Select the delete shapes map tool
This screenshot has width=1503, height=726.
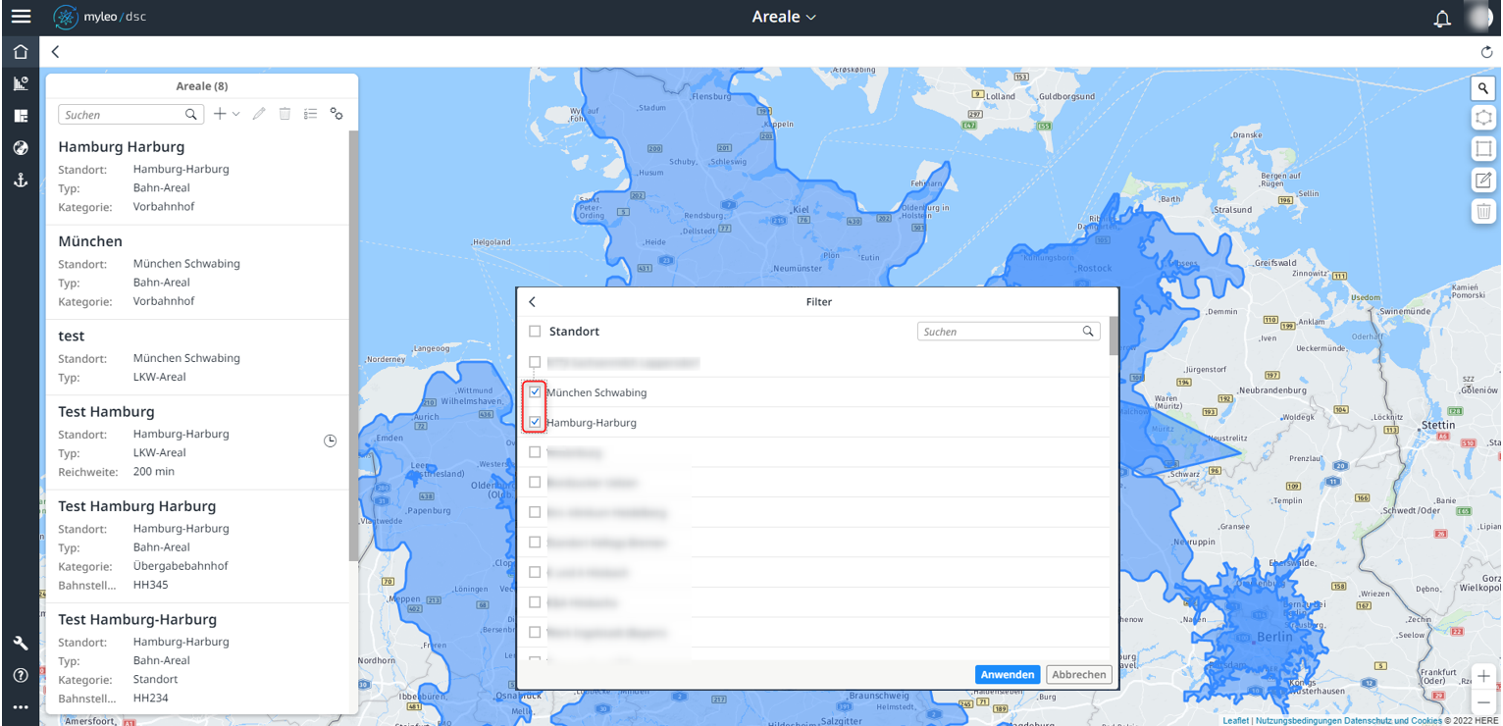(x=1483, y=211)
